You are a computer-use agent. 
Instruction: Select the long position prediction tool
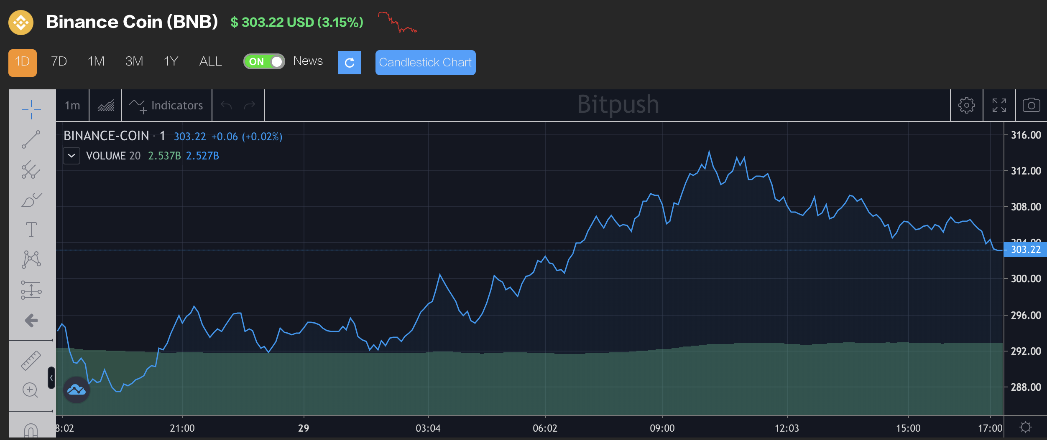coord(31,290)
